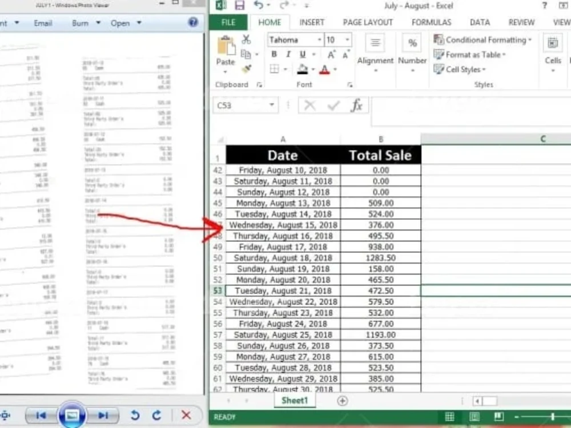Screen dimensions: 571x428
Task: Open the Open menu in Photo Viewer
Action: tap(126, 23)
